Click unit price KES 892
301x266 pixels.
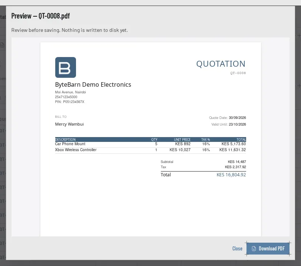183,144
